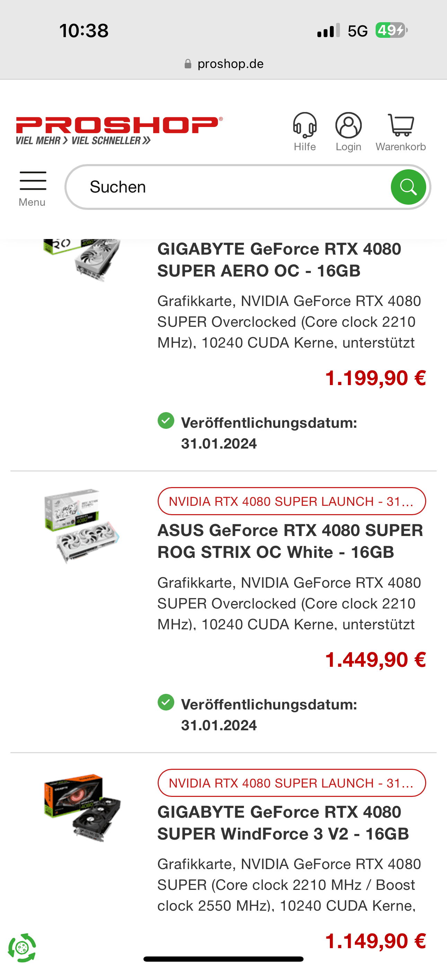Viewport: 447px width, 970px height.
Task: Tap the green availability checkmark for ASUS card
Action: tap(166, 702)
